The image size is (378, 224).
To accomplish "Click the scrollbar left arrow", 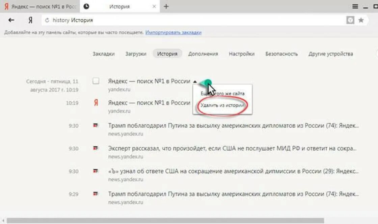I will click(3, 220).
